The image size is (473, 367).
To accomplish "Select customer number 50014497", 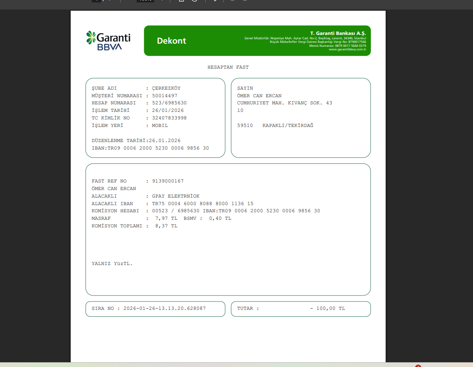I will (165, 96).
